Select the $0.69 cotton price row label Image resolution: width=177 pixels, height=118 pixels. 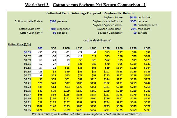click(27, 79)
